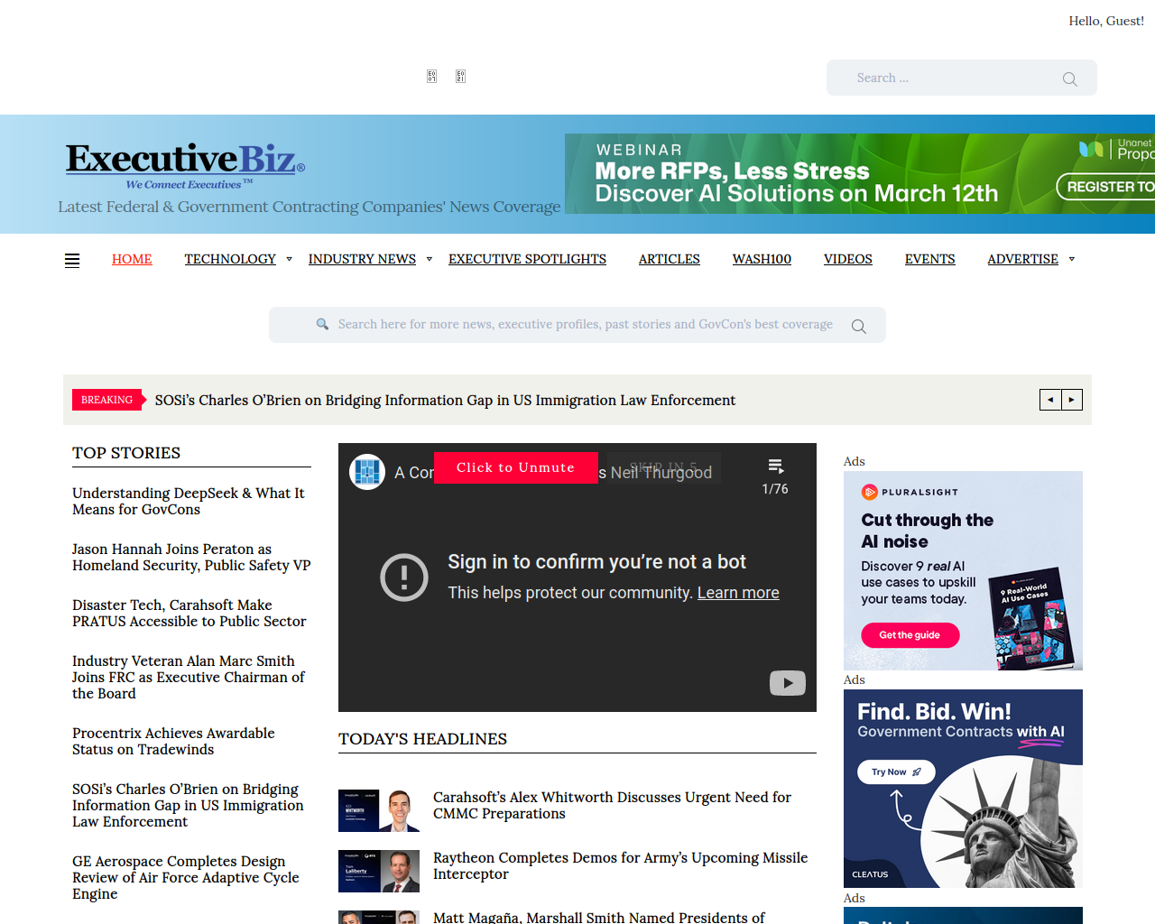This screenshot has height=924, width=1155.
Task: Open the hamburger menu icon
Action: [x=72, y=260]
